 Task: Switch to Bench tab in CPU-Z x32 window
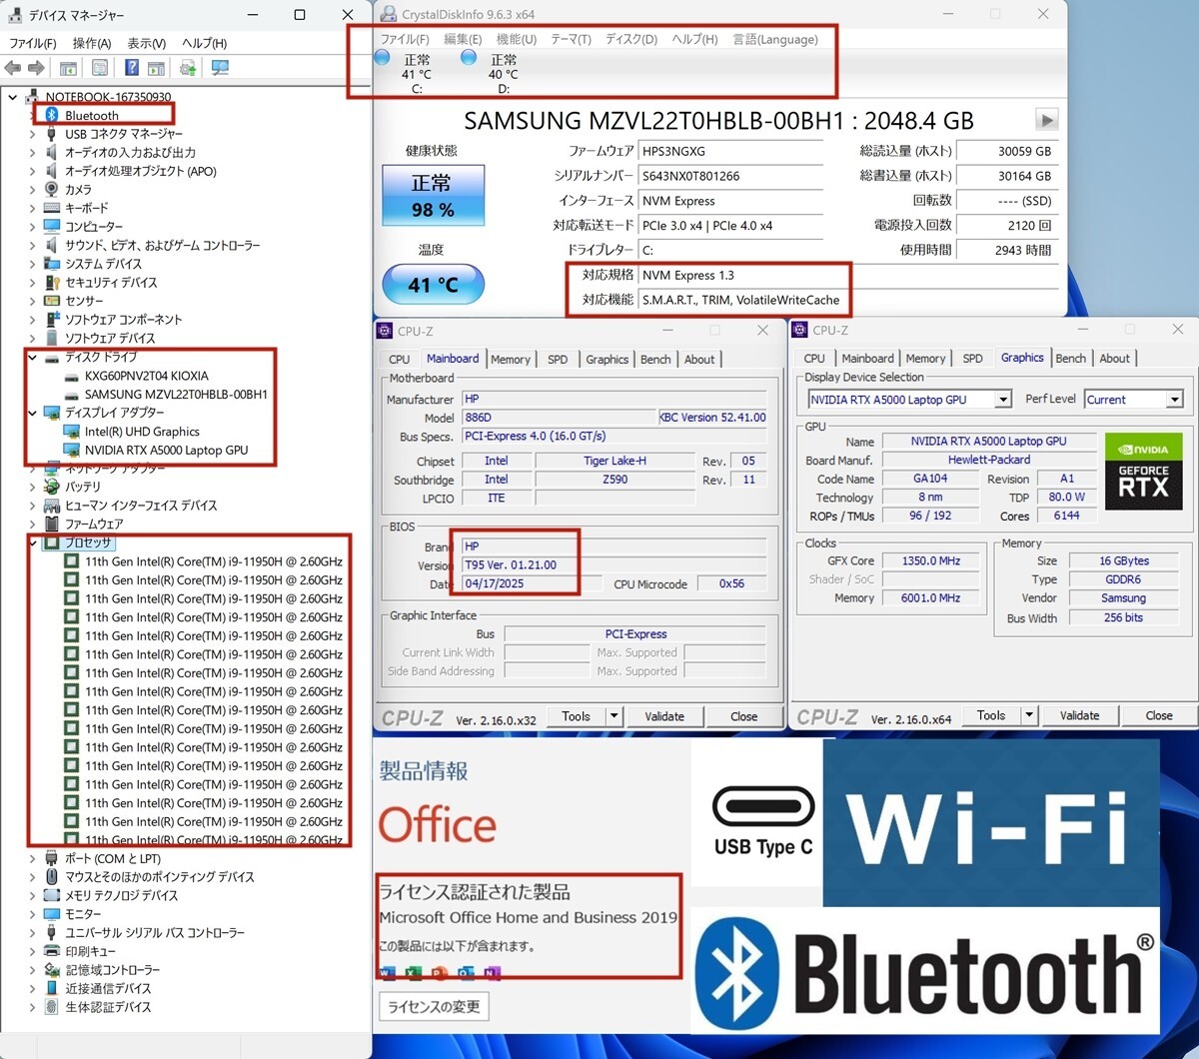[655, 359]
